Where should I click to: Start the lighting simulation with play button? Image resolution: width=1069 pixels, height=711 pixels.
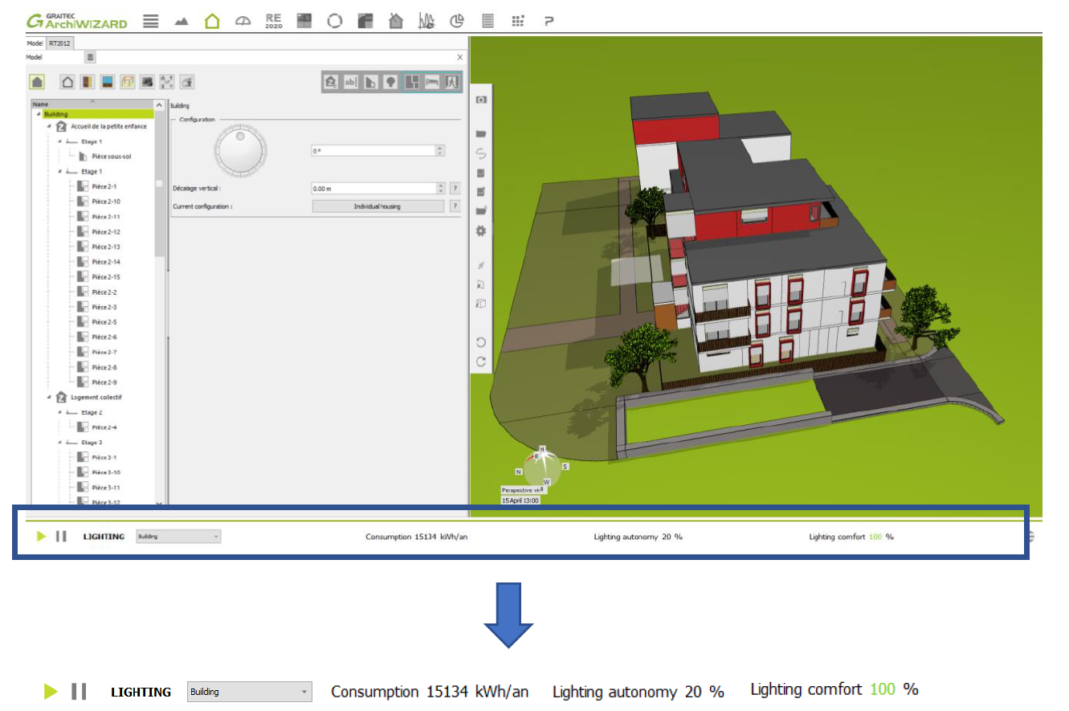(42, 536)
